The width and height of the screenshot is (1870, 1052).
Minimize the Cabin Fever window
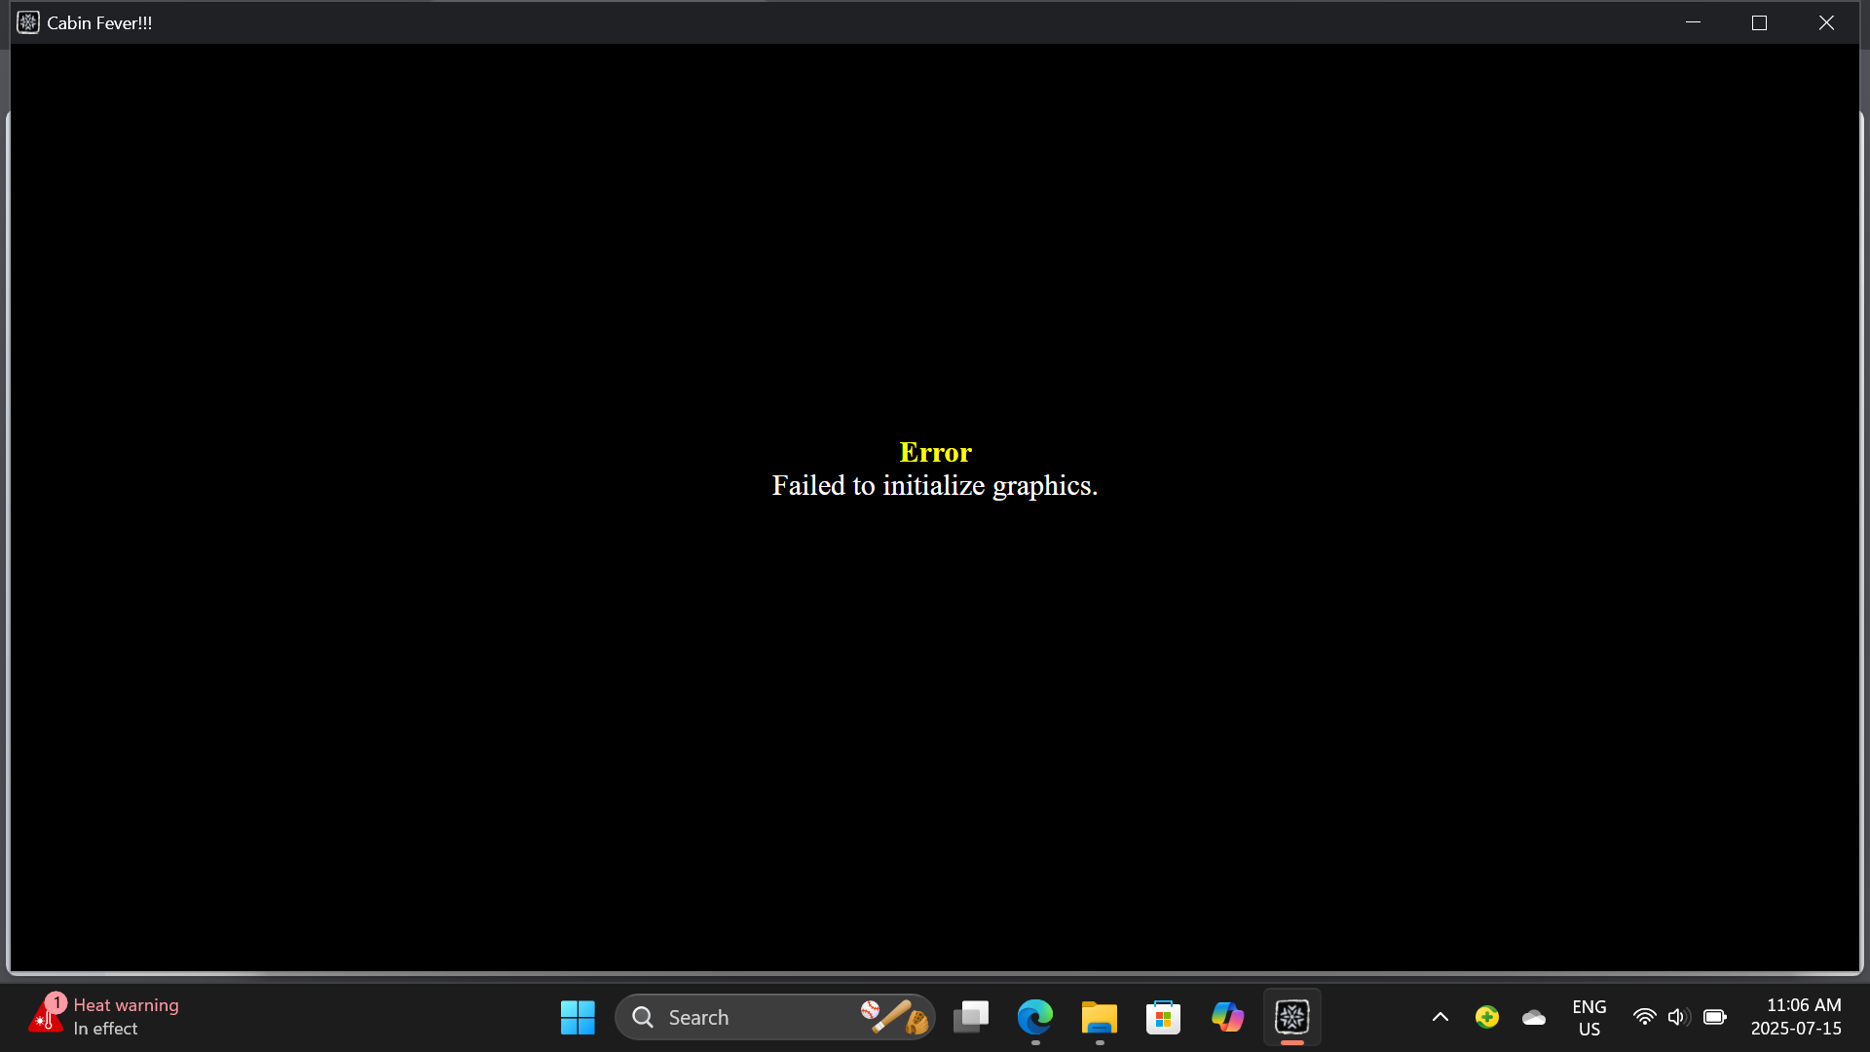coord(1693,22)
